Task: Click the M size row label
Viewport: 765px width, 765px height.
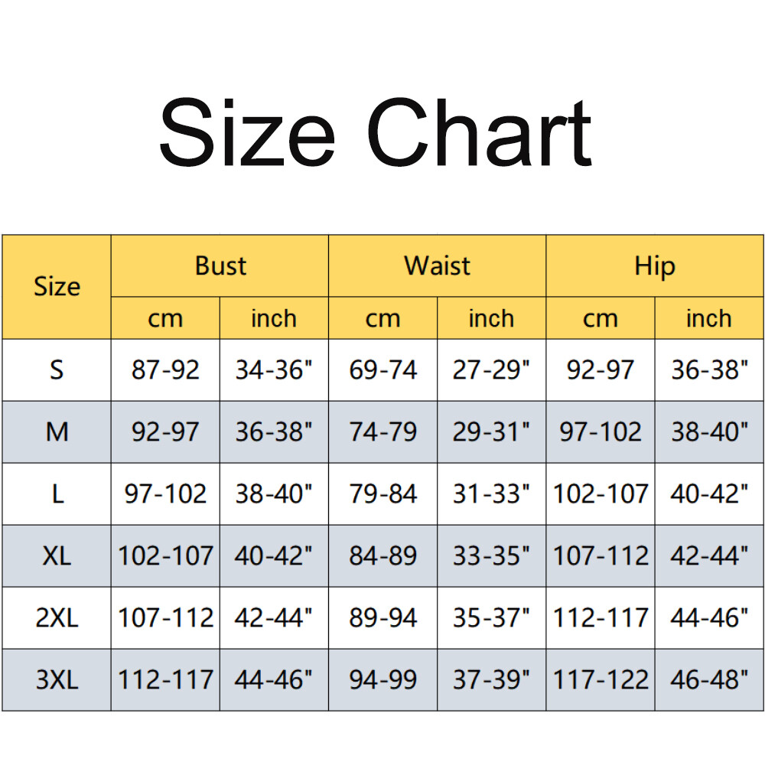Action: pyautogui.click(x=57, y=432)
